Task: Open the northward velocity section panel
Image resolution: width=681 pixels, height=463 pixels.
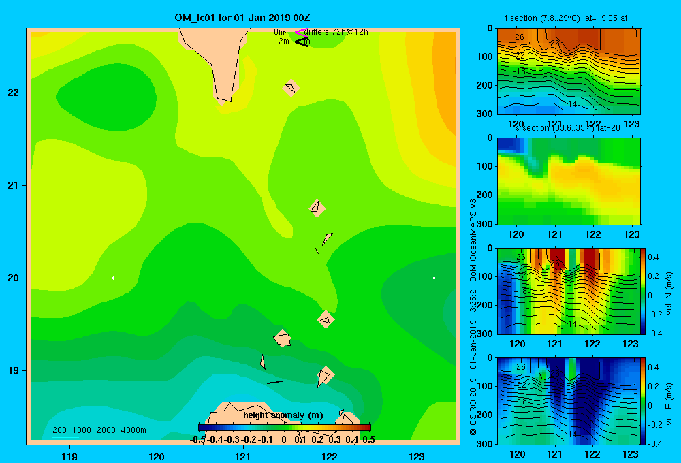Action: [x=569, y=291]
